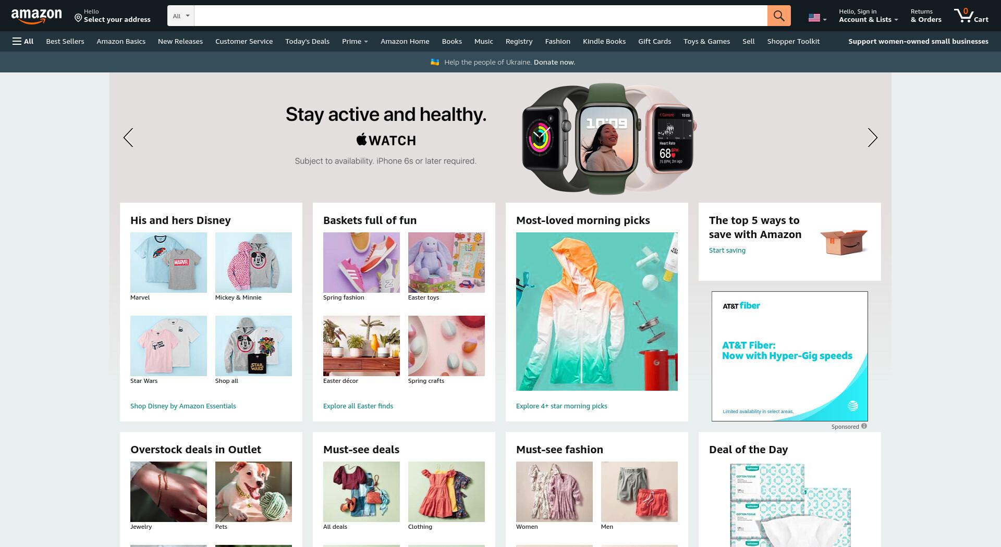This screenshot has height=547, width=1001.
Task: Expand Account & Lists dropdown
Action: [x=868, y=16]
